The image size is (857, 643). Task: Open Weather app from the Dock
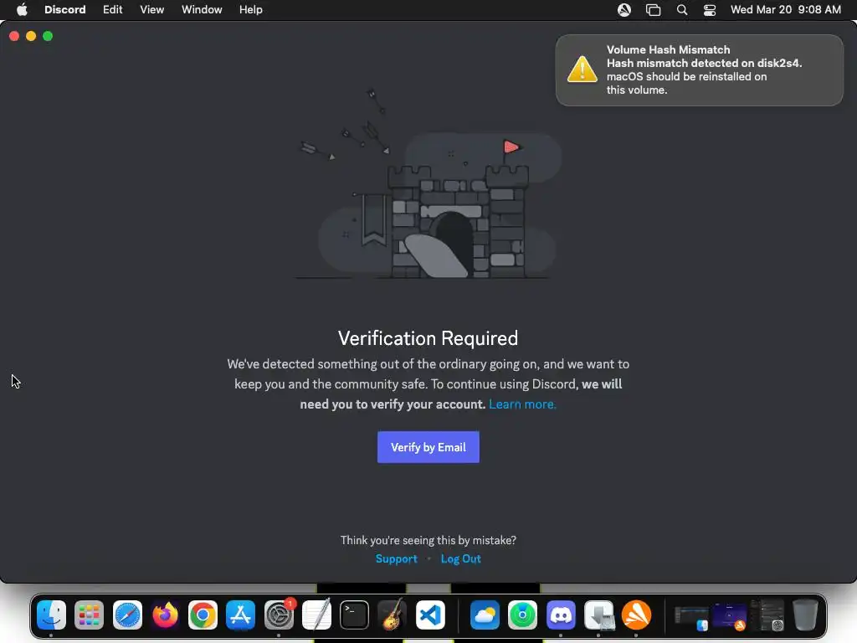point(485,615)
